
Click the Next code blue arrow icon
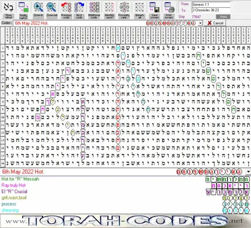coord(79,7)
